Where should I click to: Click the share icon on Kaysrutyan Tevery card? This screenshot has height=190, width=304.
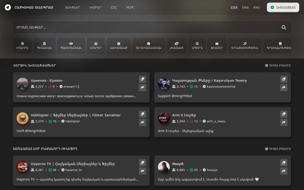284,87
